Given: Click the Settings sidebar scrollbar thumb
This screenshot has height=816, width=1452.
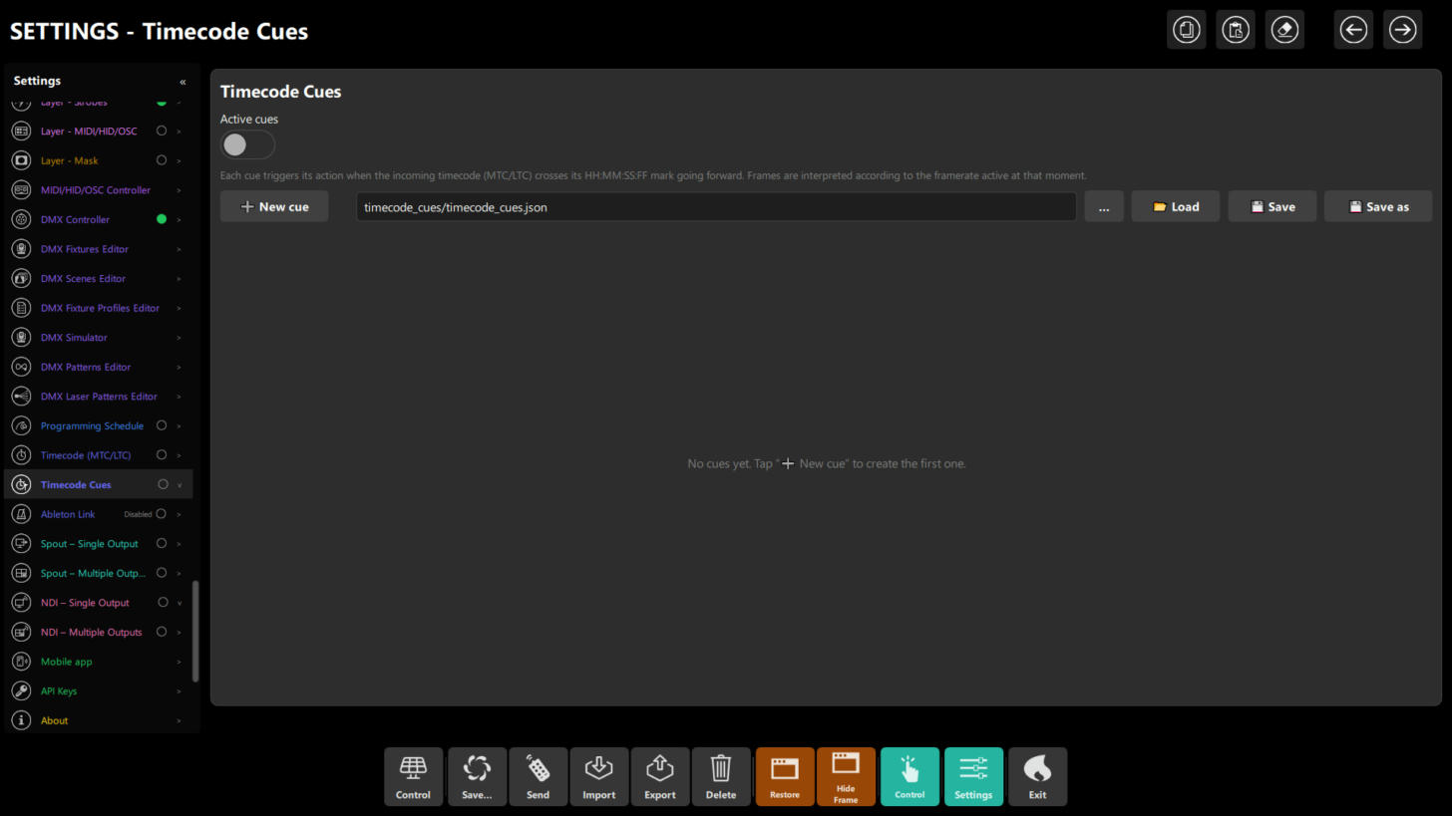Looking at the screenshot, I should point(195,632).
